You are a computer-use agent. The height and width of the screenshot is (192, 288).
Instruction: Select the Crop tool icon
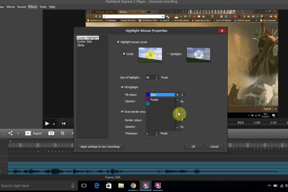coord(62,133)
